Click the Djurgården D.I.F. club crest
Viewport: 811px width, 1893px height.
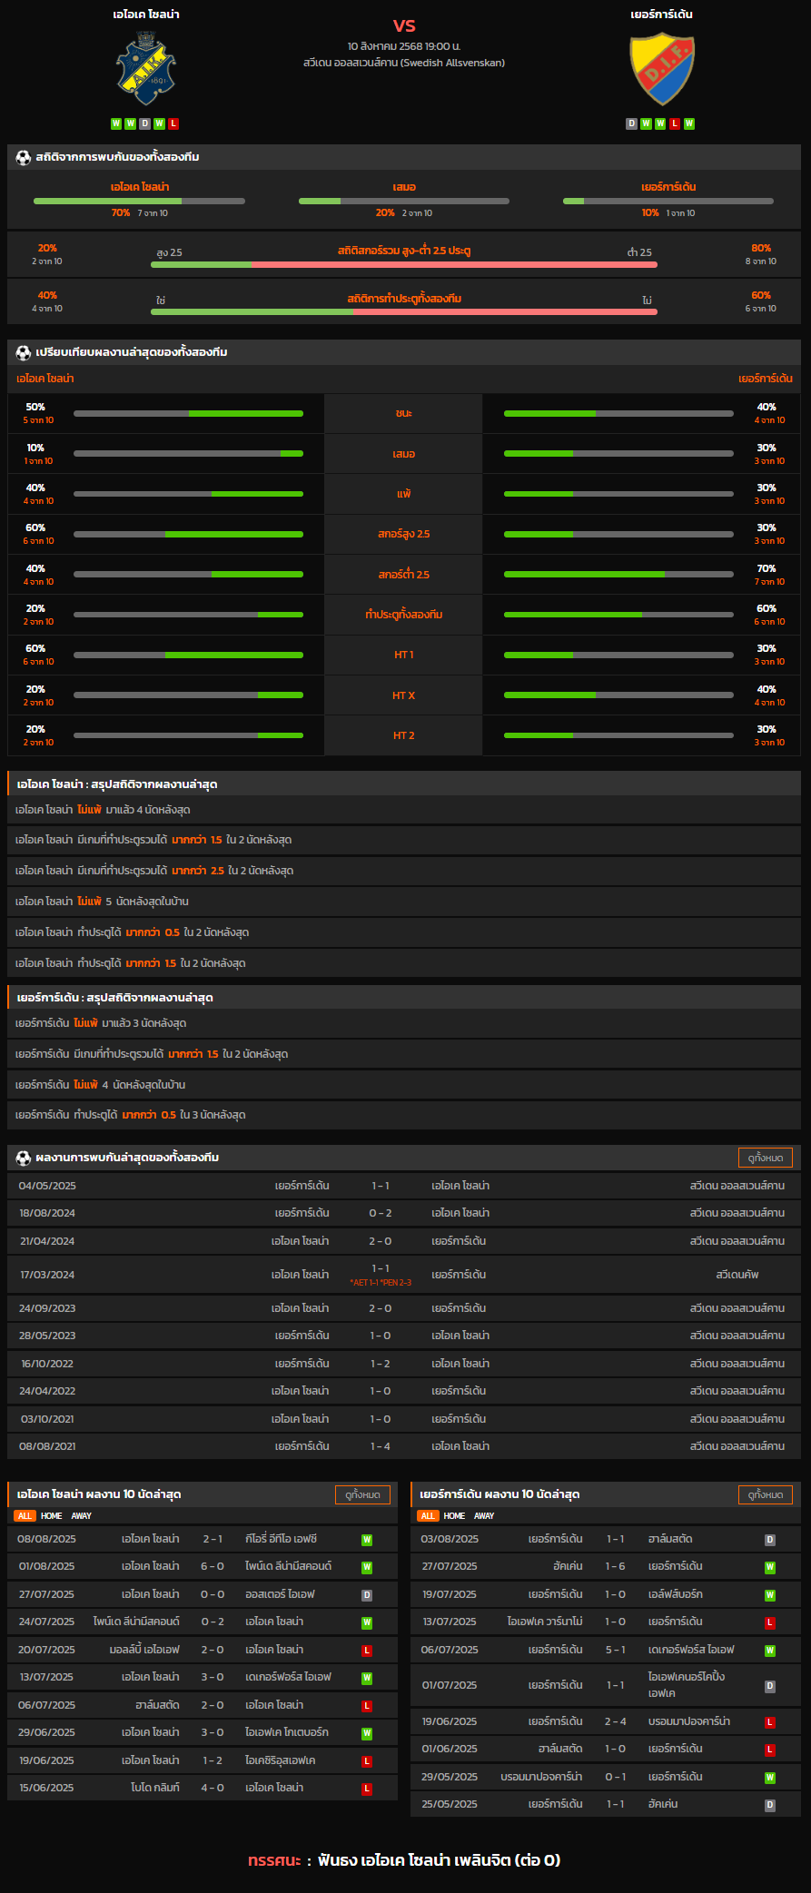[x=662, y=69]
